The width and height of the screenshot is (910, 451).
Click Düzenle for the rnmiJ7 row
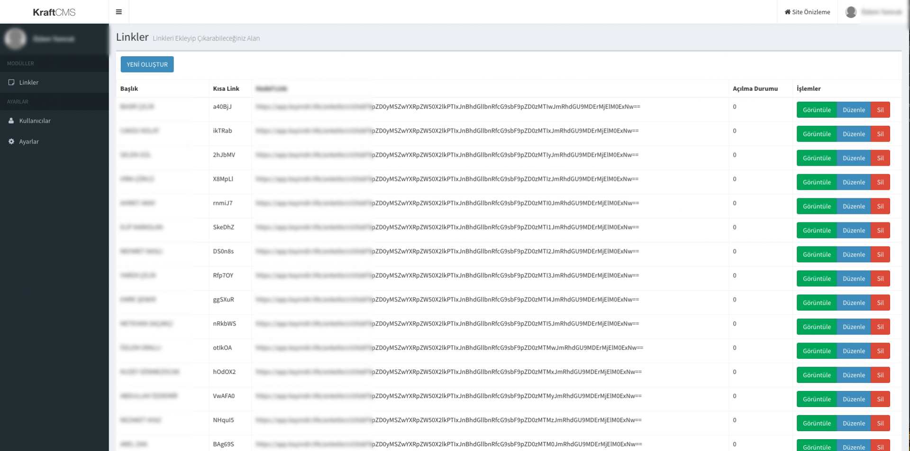click(854, 206)
